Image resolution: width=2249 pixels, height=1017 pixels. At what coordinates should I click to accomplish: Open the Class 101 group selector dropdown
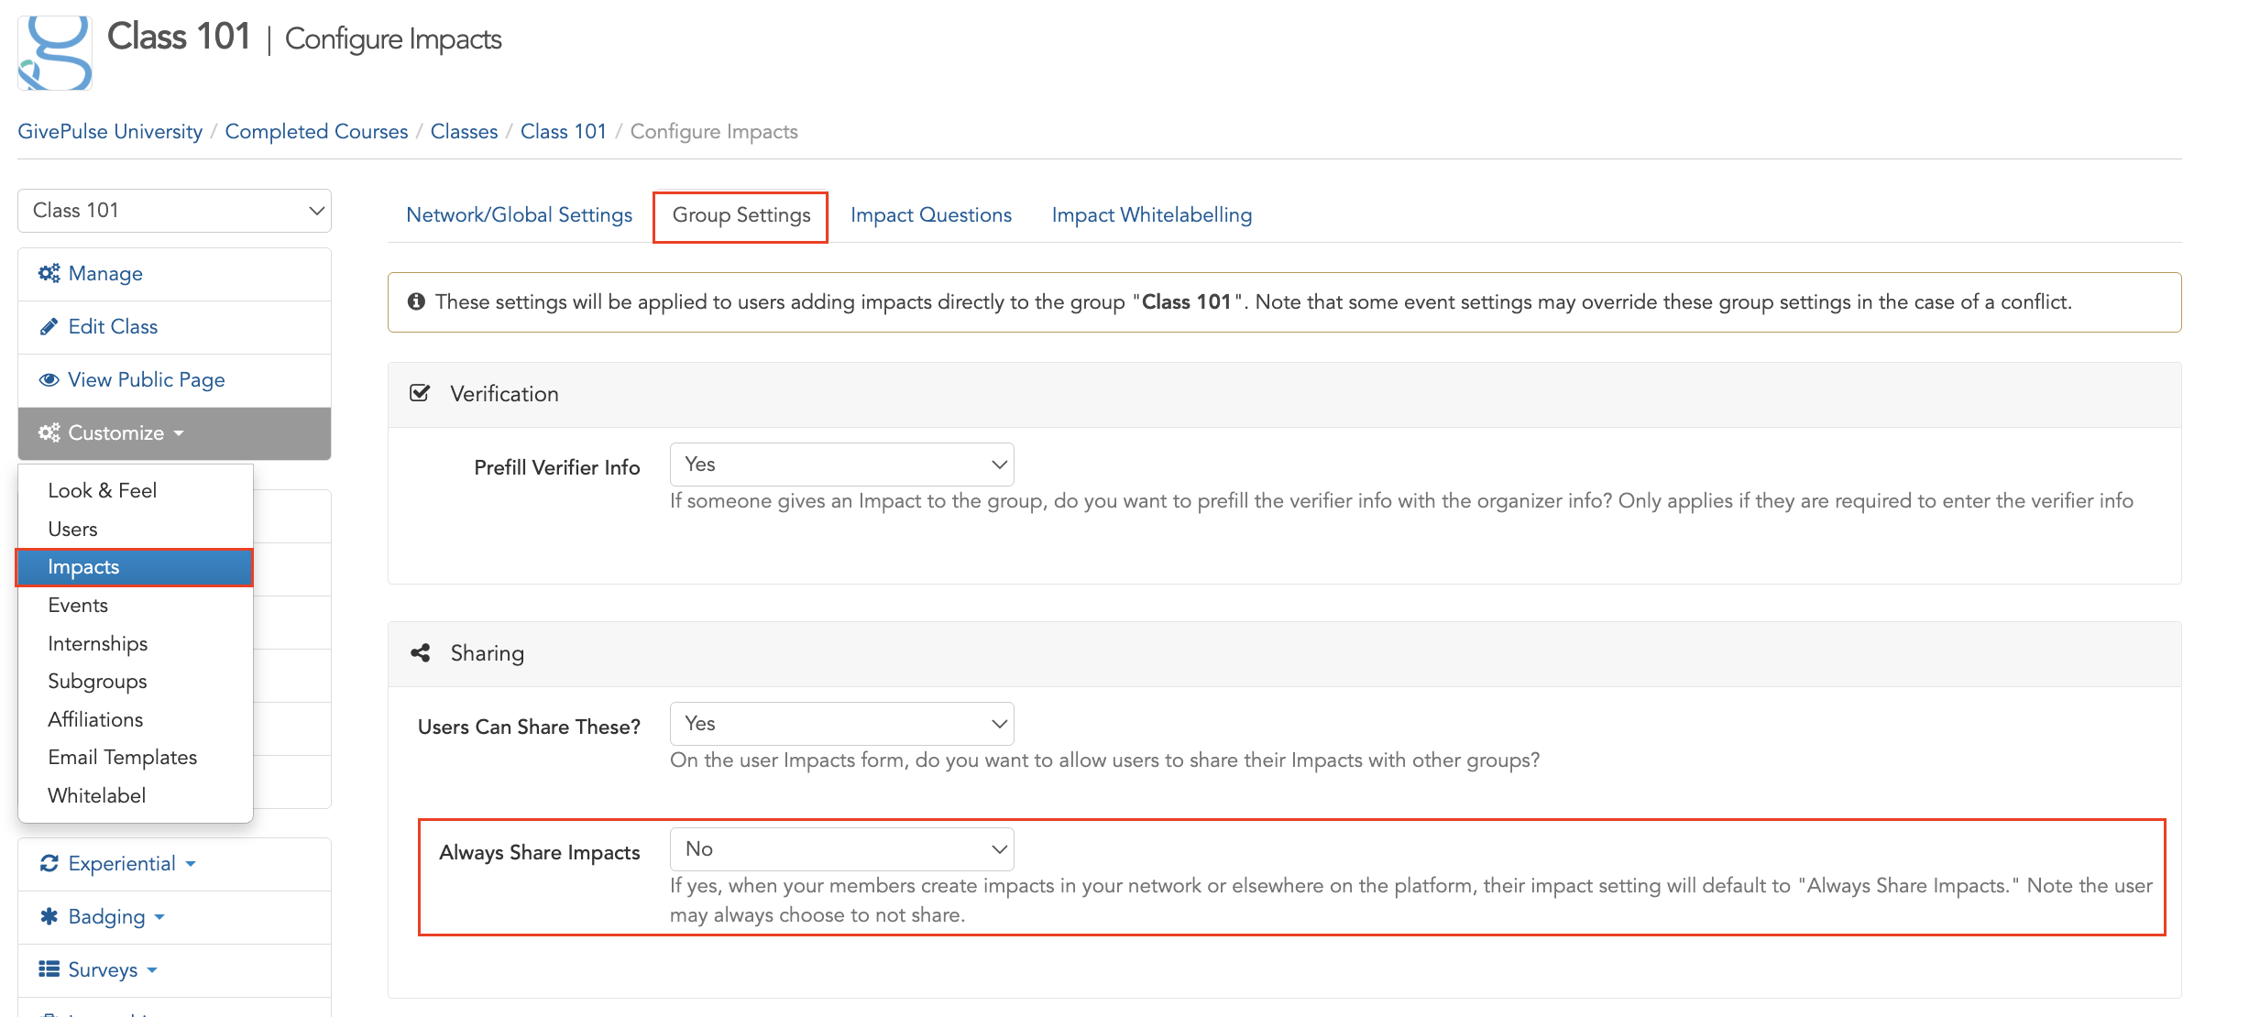coord(174,211)
